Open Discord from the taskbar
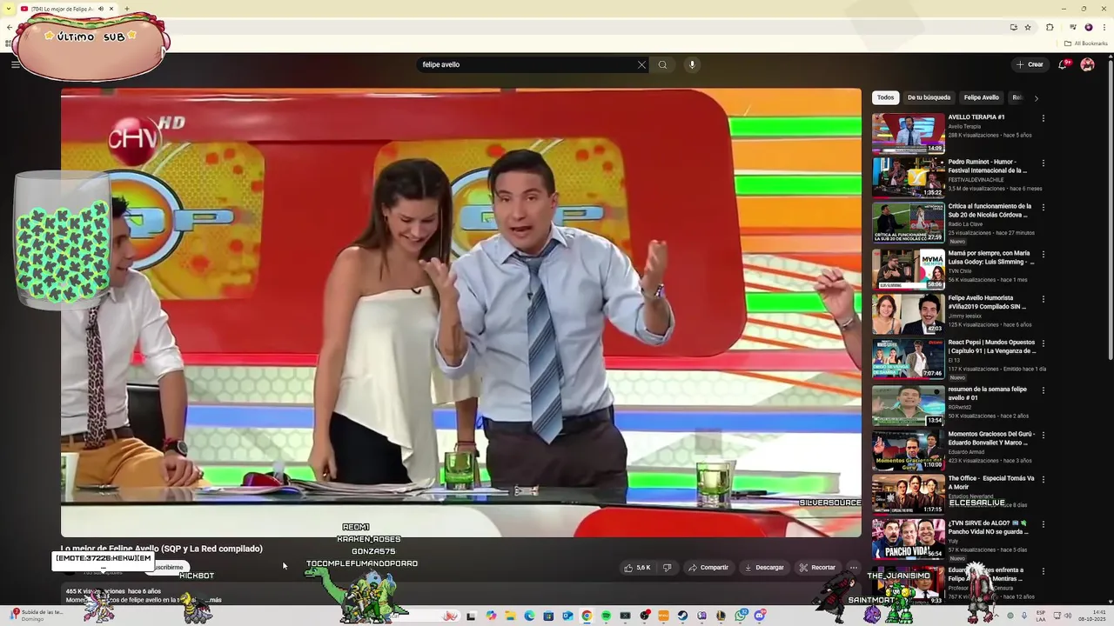Viewport: 1114px width, 626px height. pyautogui.click(x=759, y=616)
